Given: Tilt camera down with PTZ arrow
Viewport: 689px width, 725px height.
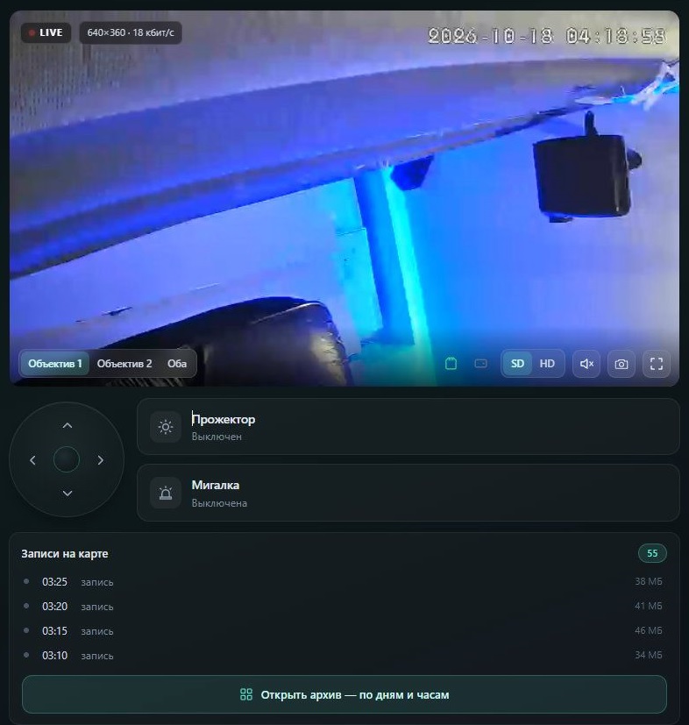Looking at the screenshot, I should (x=67, y=494).
